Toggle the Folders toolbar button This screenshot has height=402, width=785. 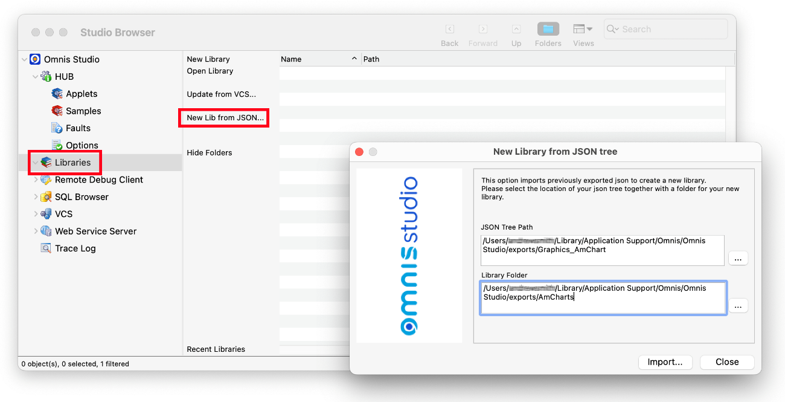point(548,34)
